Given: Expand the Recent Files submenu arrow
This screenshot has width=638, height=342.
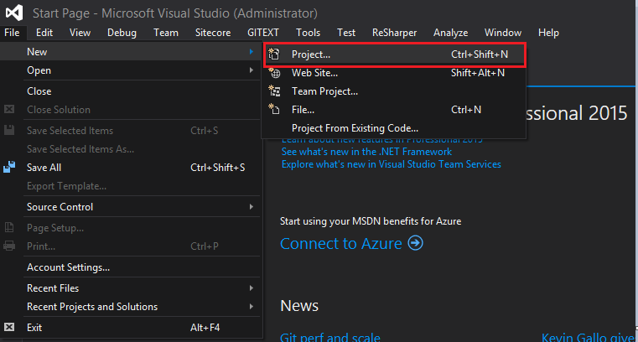Looking at the screenshot, I should tap(252, 288).
